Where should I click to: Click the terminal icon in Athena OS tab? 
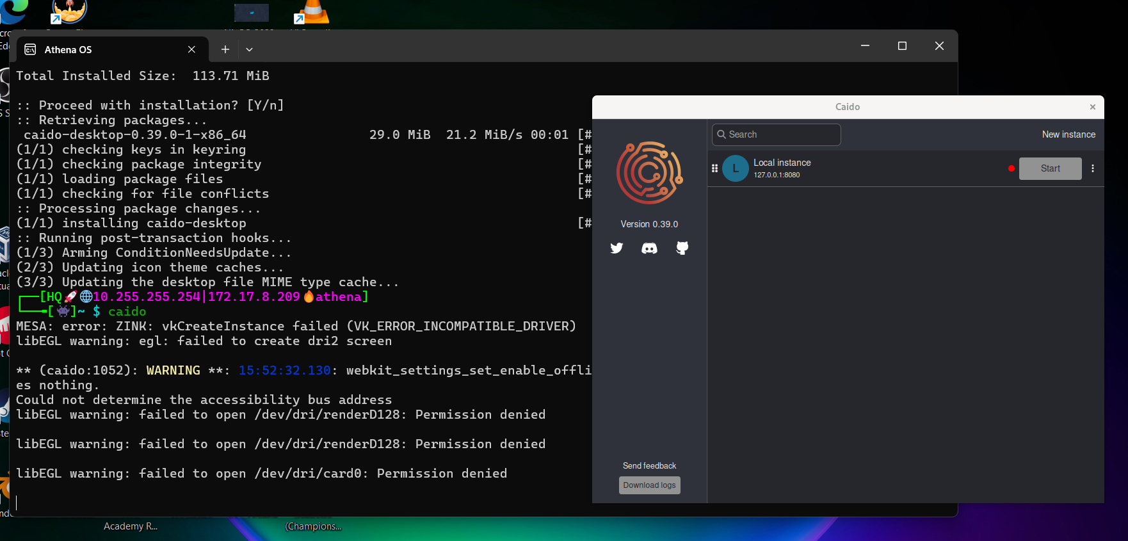[30, 49]
